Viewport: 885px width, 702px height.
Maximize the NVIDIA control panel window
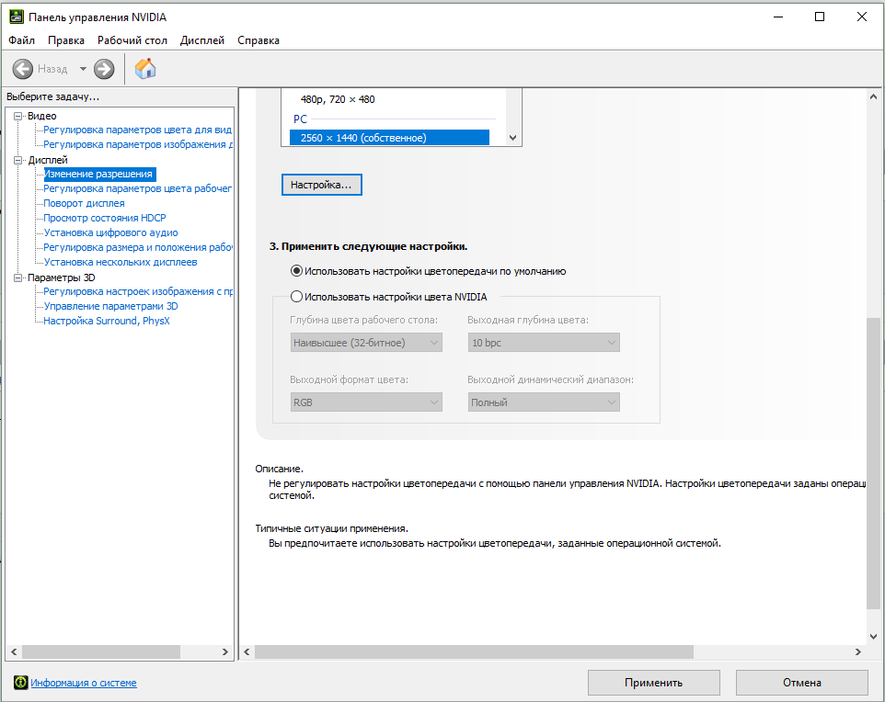pyautogui.click(x=820, y=17)
